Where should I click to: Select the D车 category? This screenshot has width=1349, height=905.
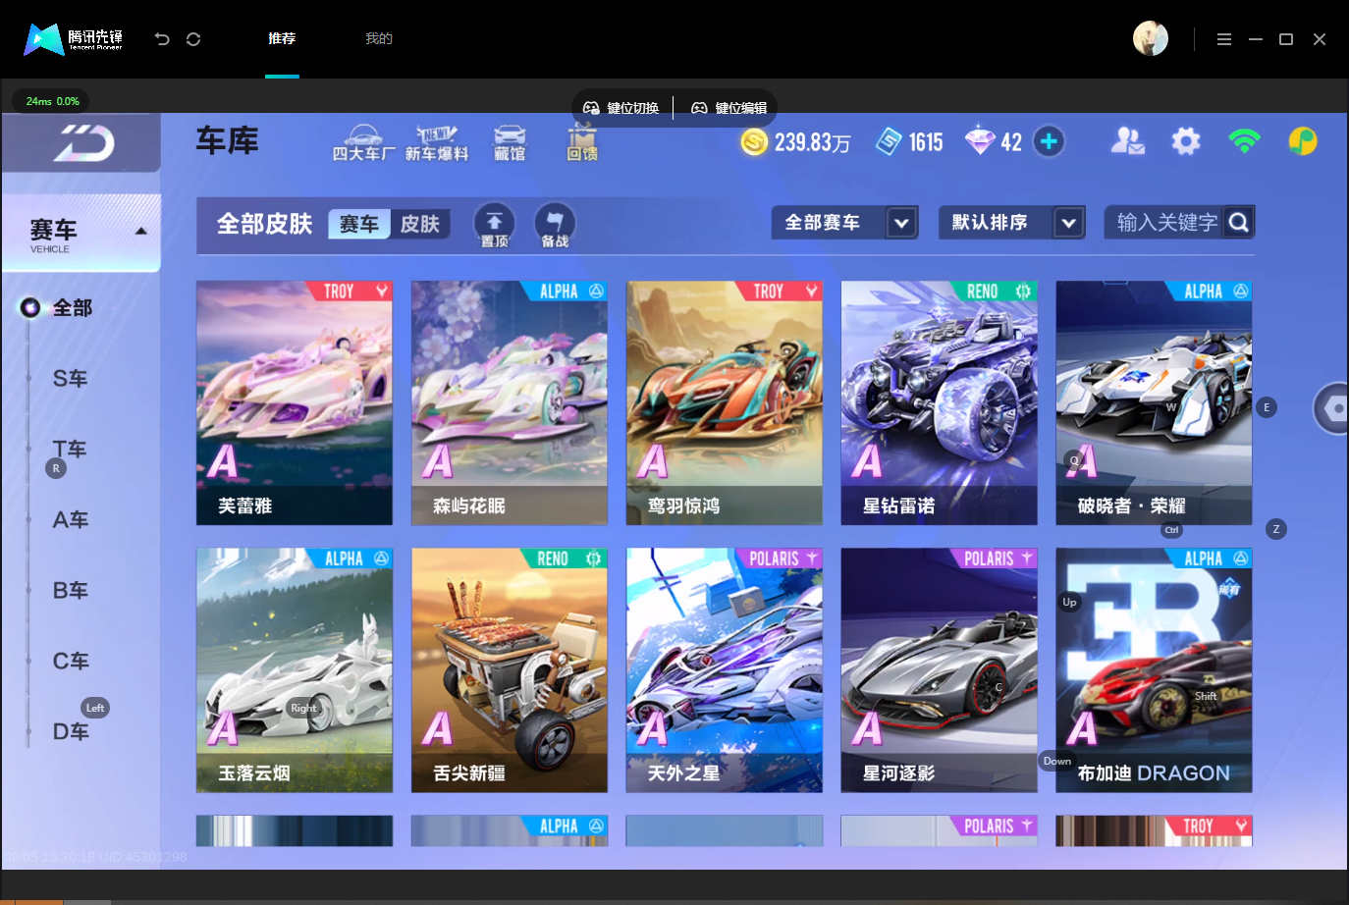click(x=70, y=732)
